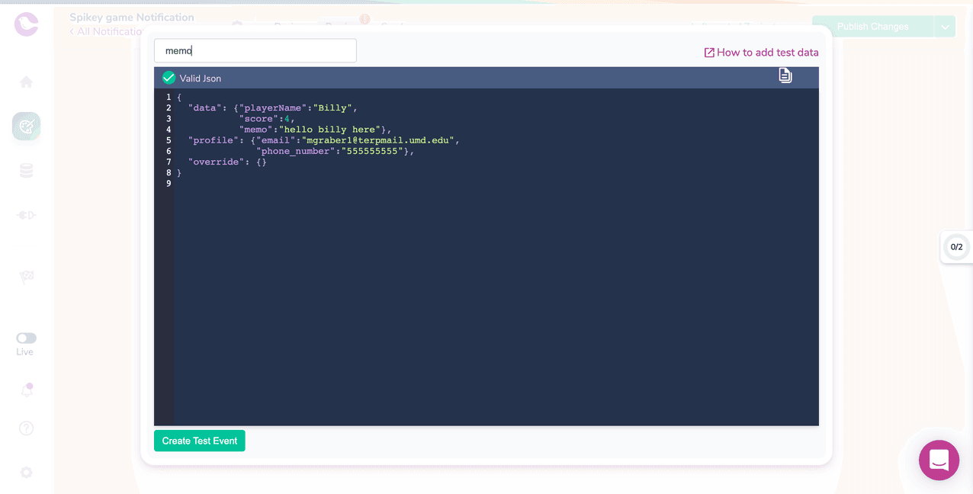Open the database stack sidebar icon
This screenshot has width=973, height=494.
point(26,171)
